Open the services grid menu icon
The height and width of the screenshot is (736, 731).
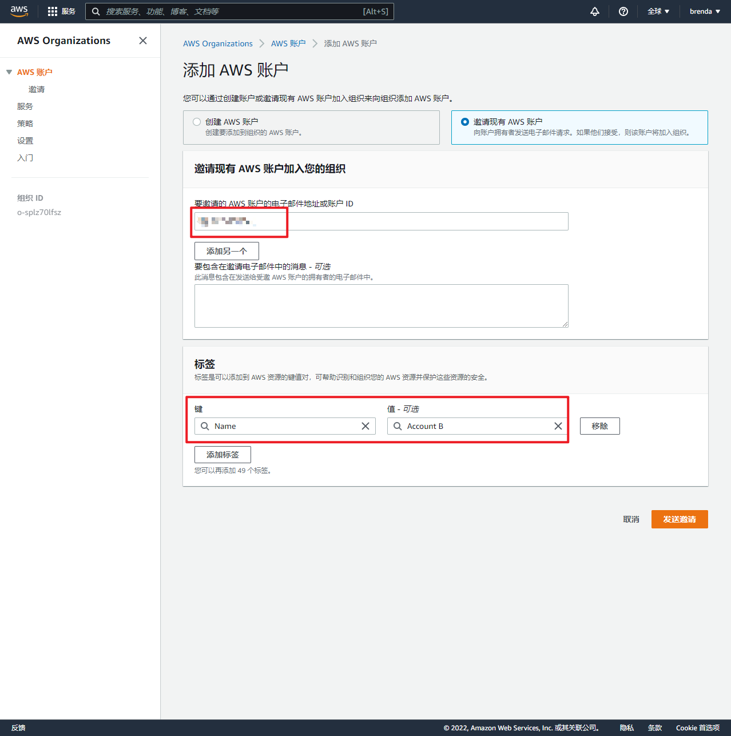(x=53, y=11)
